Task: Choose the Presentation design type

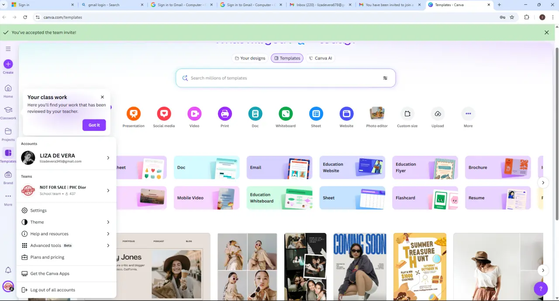Action: [x=134, y=117]
